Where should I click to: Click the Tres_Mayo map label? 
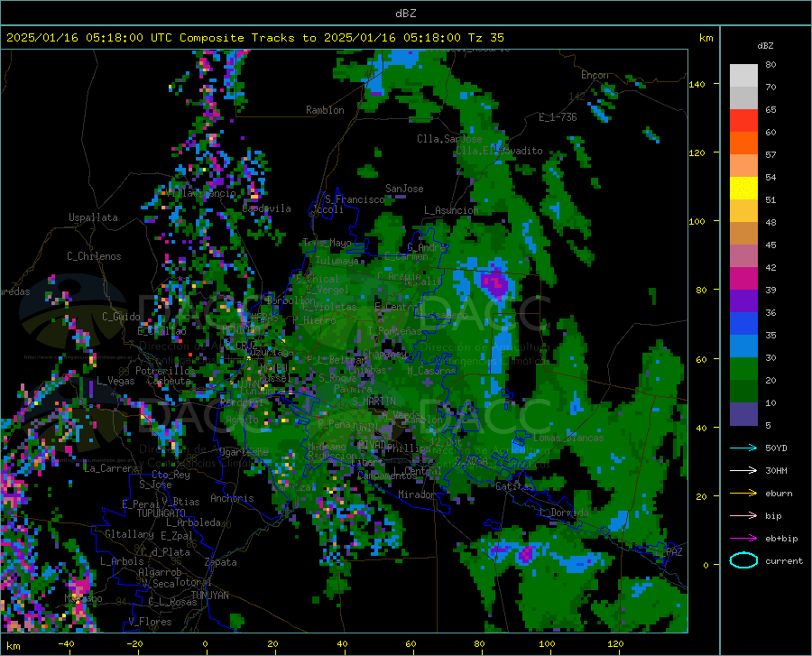(x=327, y=243)
